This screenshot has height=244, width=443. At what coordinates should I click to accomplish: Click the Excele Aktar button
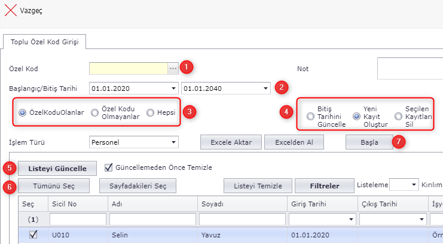tap(231, 142)
